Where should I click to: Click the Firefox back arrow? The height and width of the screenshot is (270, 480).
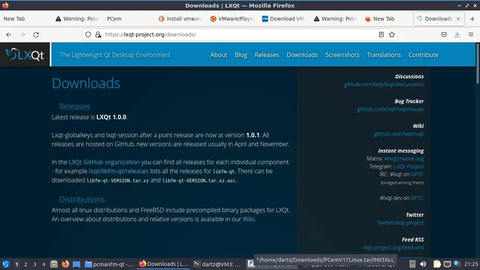coord(9,34)
